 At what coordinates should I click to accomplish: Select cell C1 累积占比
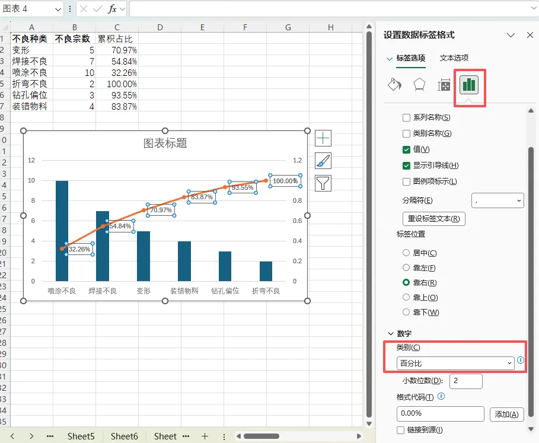coord(117,39)
